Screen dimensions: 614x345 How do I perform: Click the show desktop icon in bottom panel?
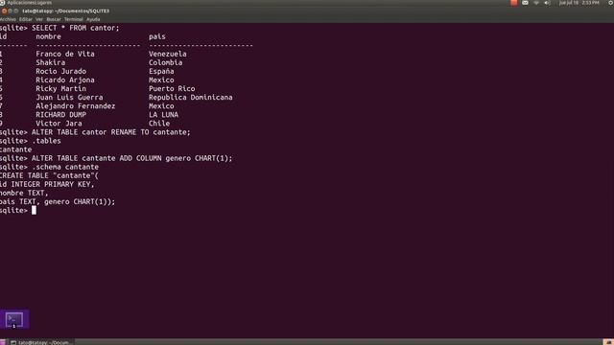(3, 342)
